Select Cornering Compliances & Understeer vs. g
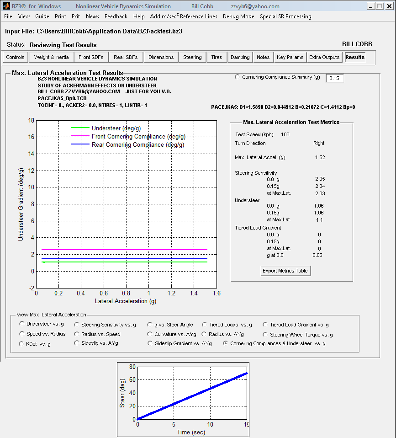Screen dimensions: 396x438 pyautogui.click(x=225, y=343)
